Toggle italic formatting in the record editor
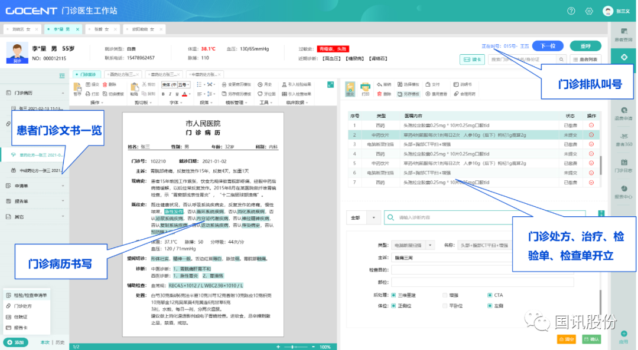This screenshot has width=638, height=350. (170, 94)
